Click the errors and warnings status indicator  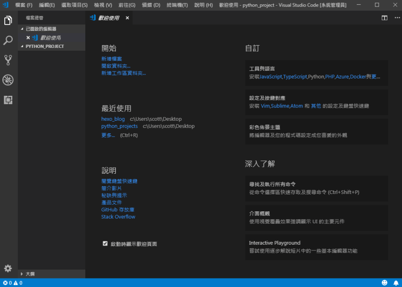[x=13, y=283]
